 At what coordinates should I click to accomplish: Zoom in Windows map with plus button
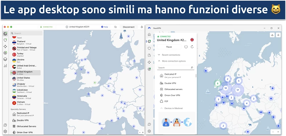tap(278, 132)
